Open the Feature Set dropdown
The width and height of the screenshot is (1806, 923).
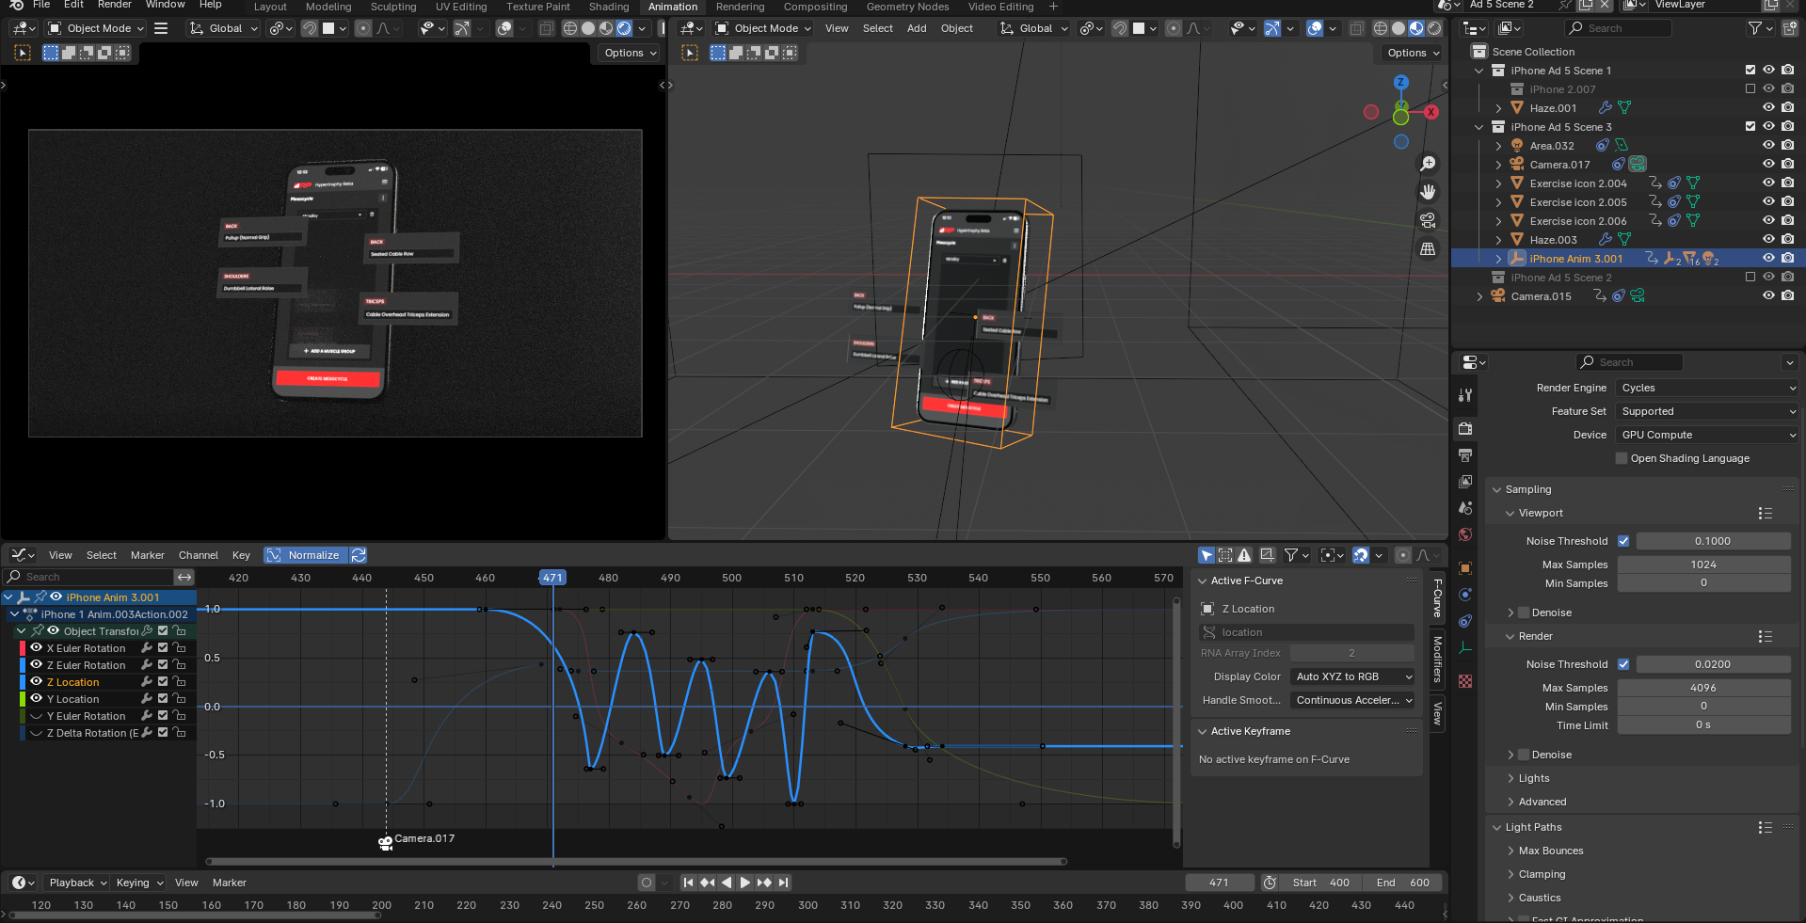pos(1708,411)
